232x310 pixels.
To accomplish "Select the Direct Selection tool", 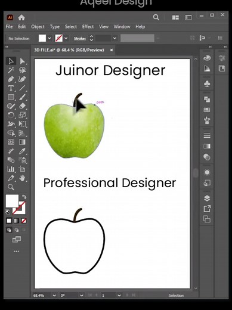I will [22, 61].
